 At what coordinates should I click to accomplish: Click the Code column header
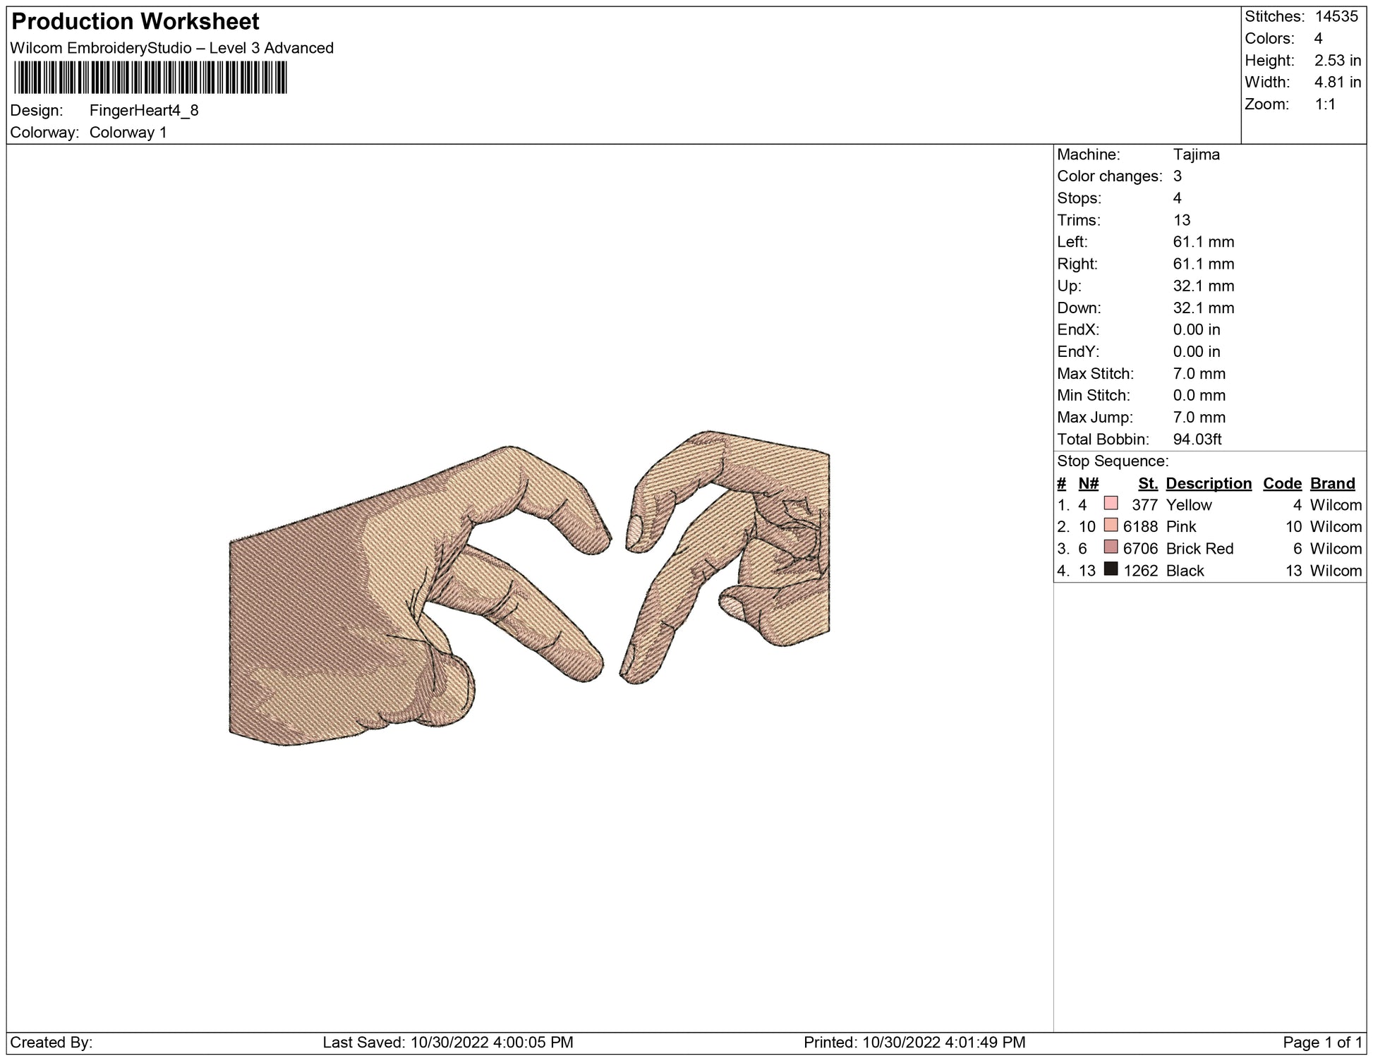(x=1281, y=483)
